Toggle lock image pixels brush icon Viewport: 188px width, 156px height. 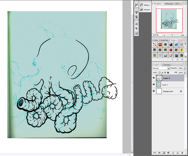point(162,73)
